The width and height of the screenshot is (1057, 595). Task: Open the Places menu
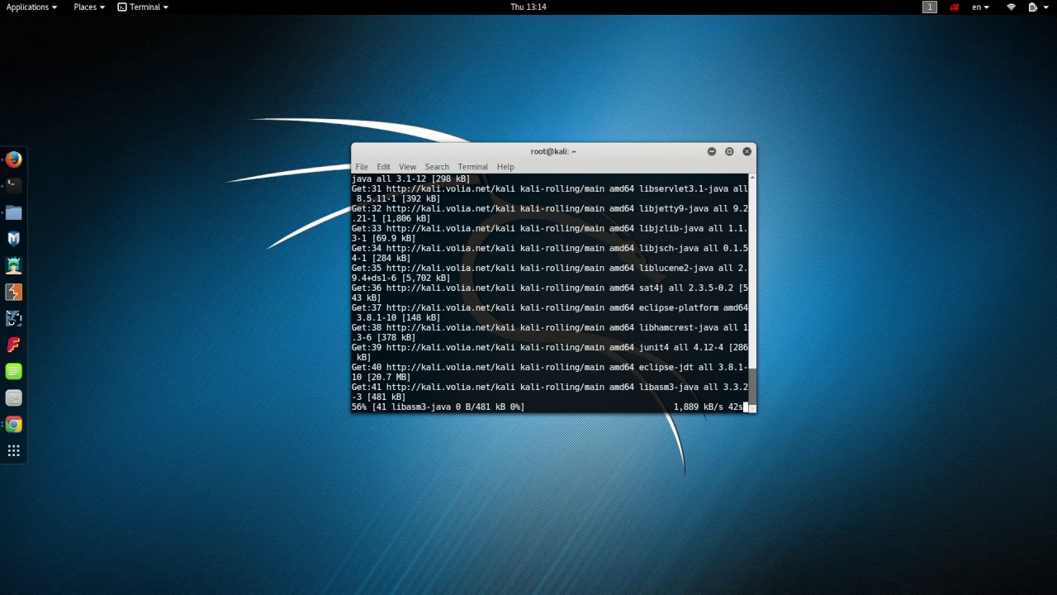click(x=89, y=7)
